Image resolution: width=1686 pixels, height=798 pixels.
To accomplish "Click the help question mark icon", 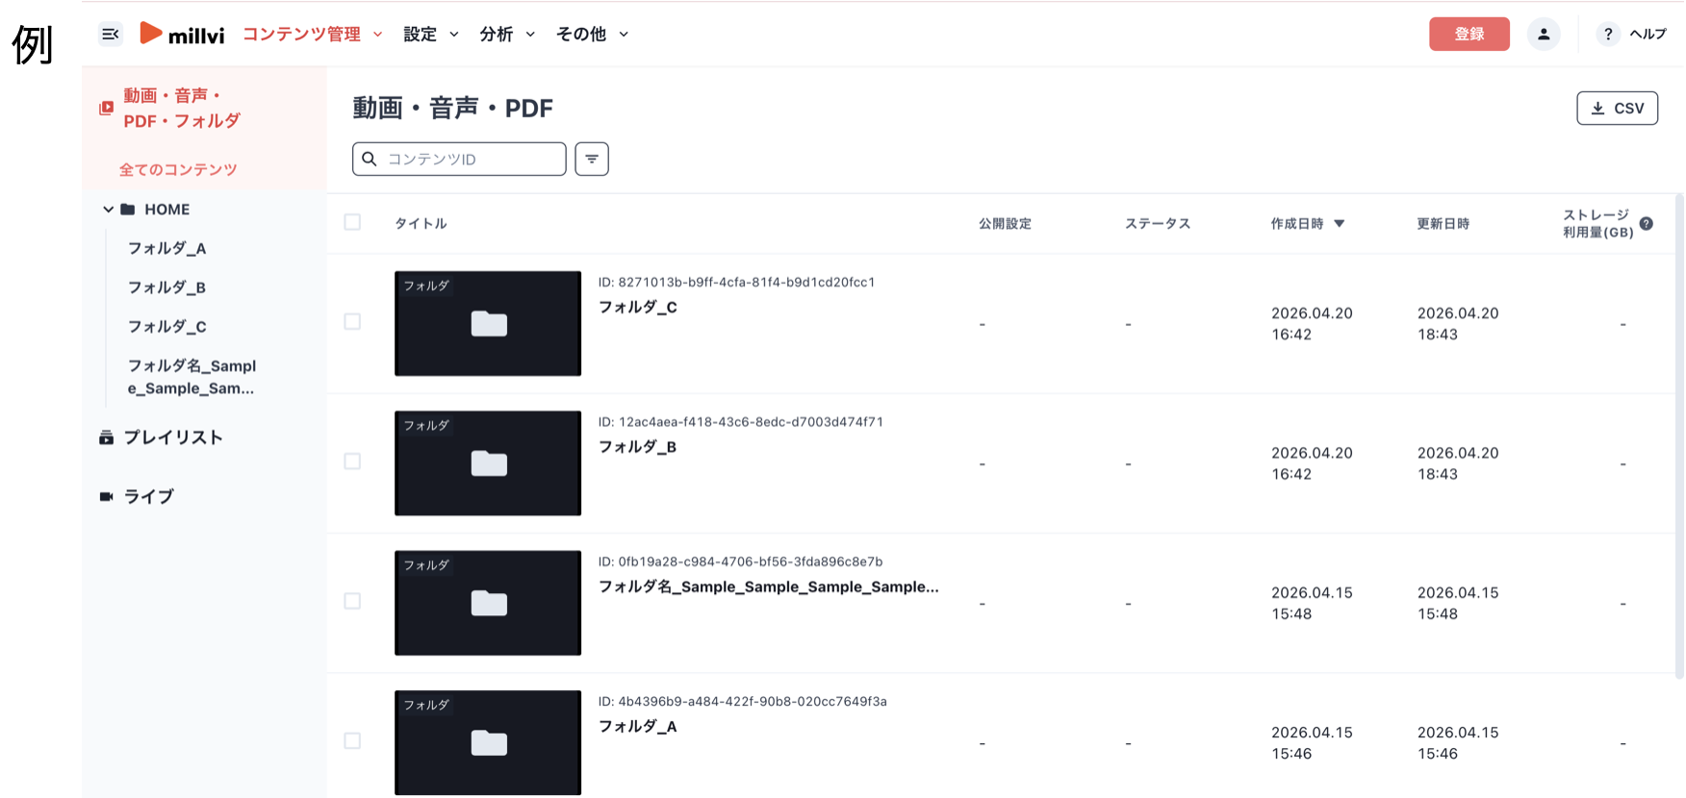I will pyautogui.click(x=1608, y=34).
